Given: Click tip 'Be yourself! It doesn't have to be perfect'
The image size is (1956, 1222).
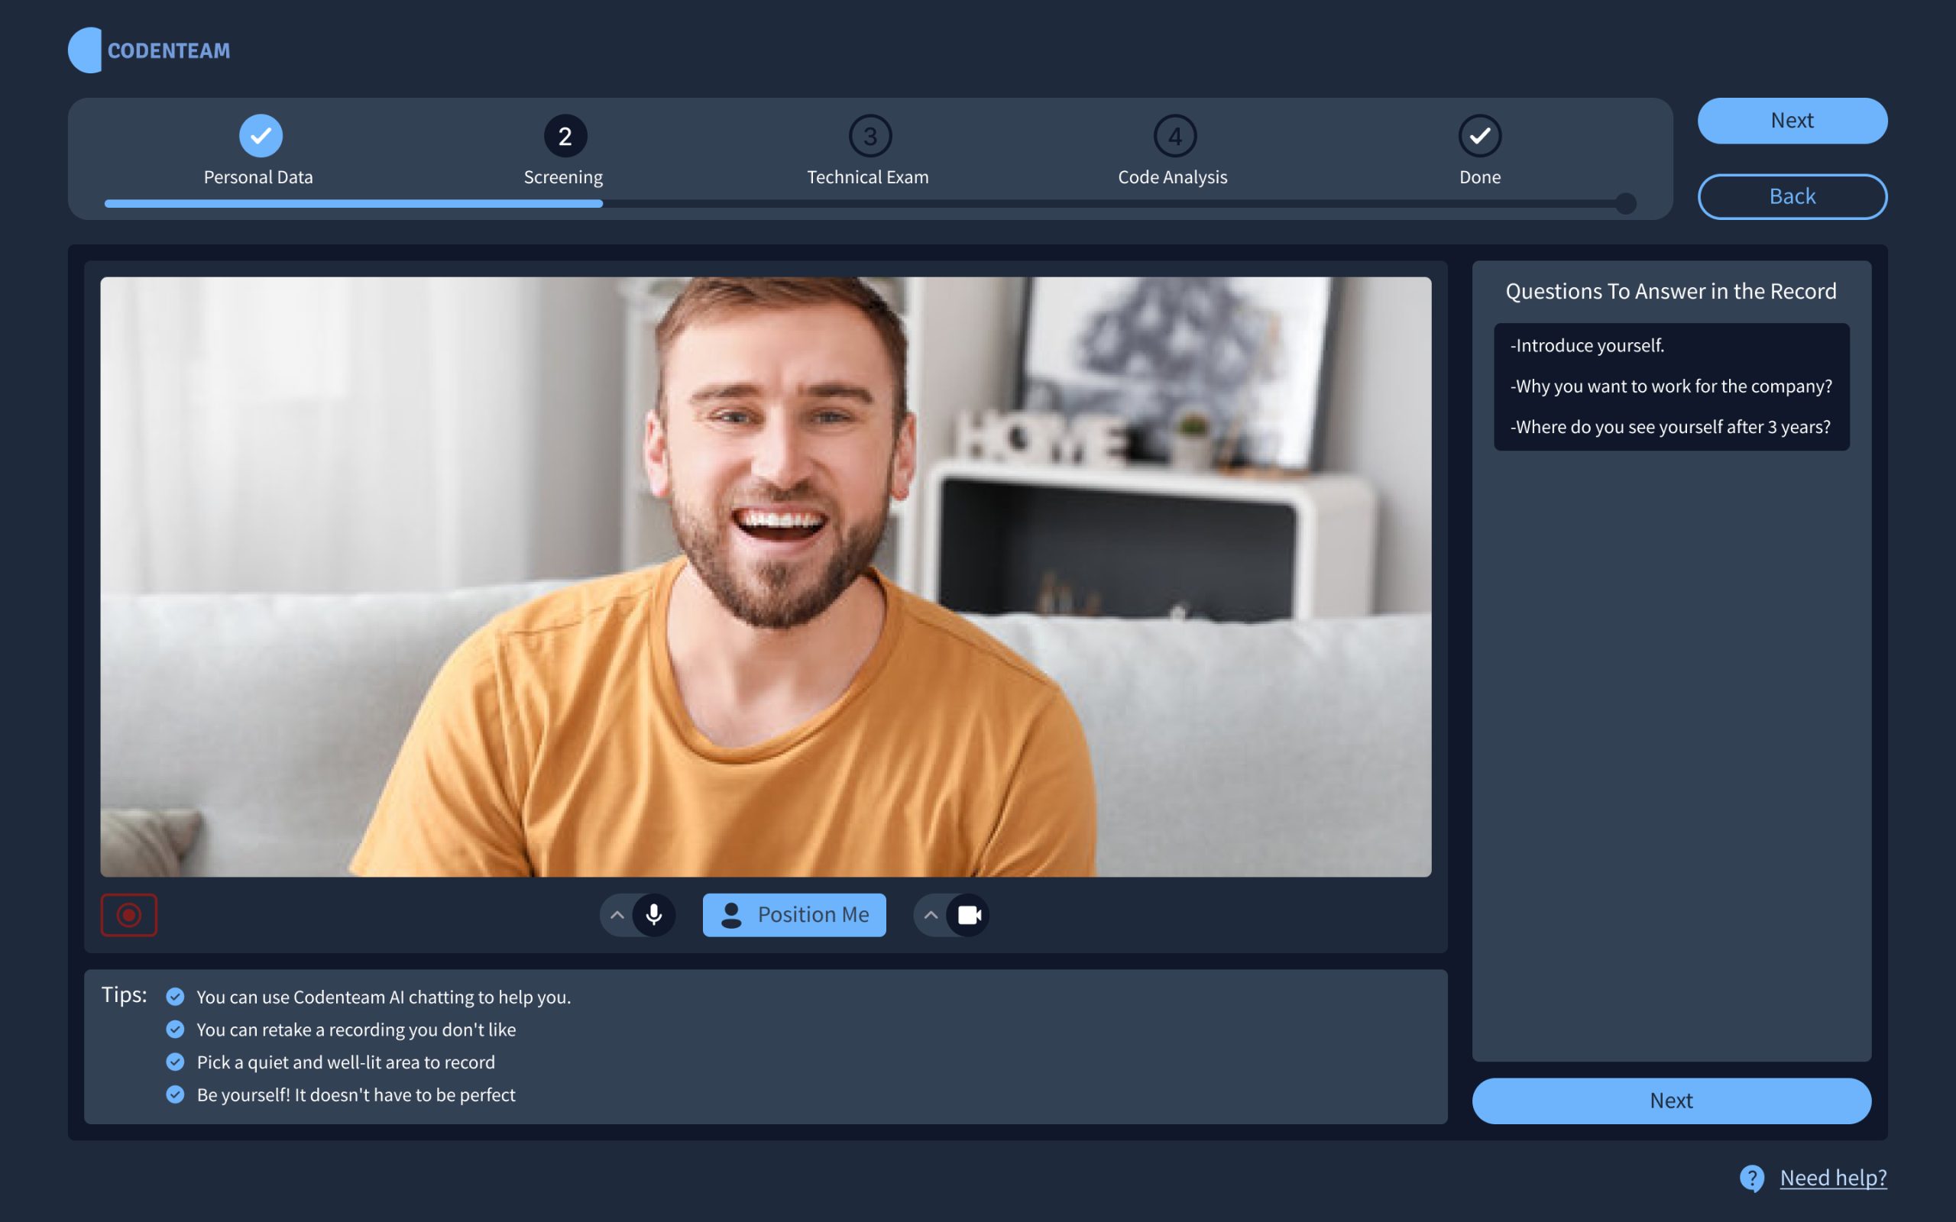Looking at the screenshot, I should tap(355, 1094).
